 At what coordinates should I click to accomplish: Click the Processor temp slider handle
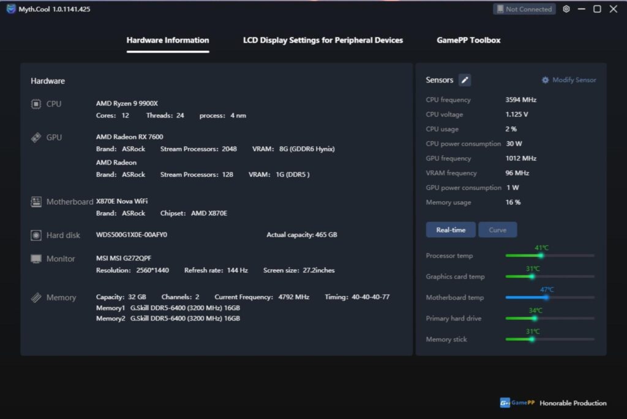(x=541, y=256)
